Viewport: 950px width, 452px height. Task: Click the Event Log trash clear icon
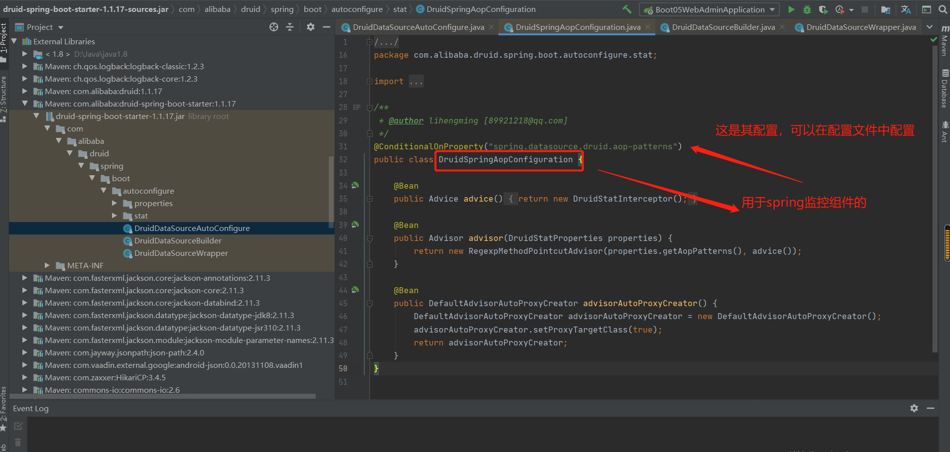click(x=18, y=442)
